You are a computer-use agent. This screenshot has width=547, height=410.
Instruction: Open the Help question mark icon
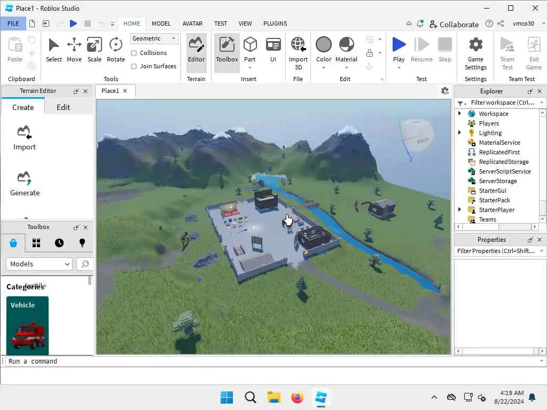coord(489,23)
